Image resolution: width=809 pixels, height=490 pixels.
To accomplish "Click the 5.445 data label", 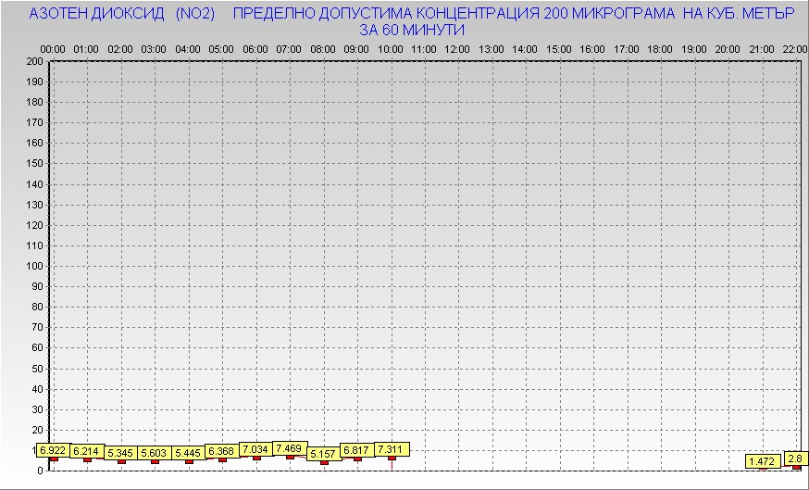I will 188,453.
